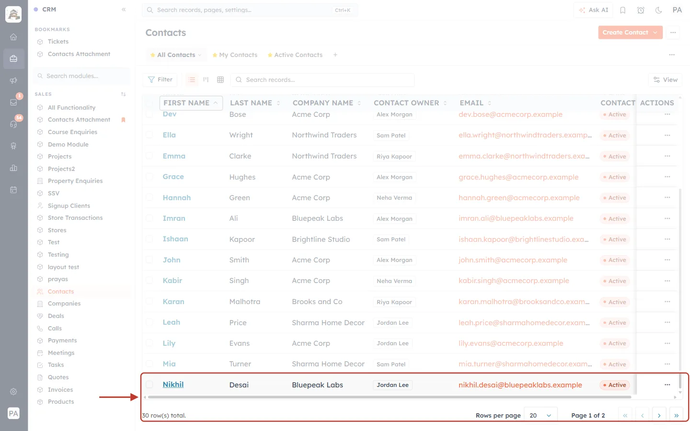Image resolution: width=690 pixels, height=431 pixels.
Task: Open the Rows per page dropdown
Action: click(541, 415)
